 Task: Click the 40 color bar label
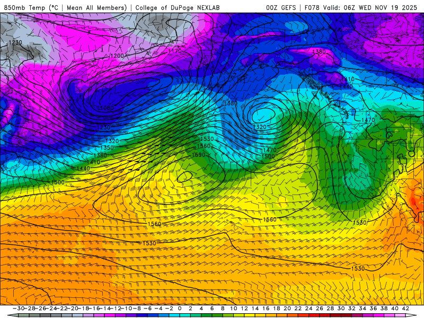(x=395, y=308)
